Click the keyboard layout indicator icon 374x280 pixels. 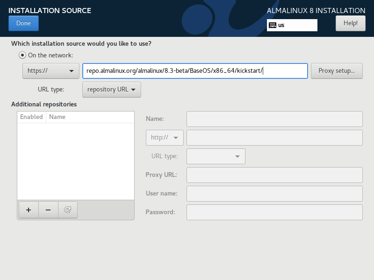tap(273, 25)
